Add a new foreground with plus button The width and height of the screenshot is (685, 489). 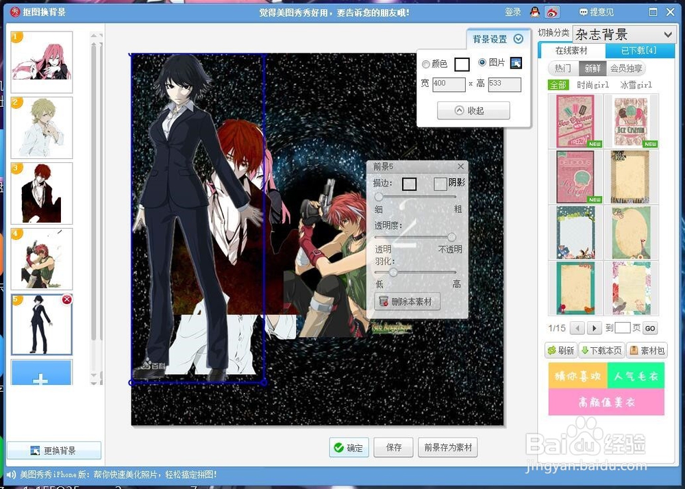pyautogui.click(x=42, y=373)
